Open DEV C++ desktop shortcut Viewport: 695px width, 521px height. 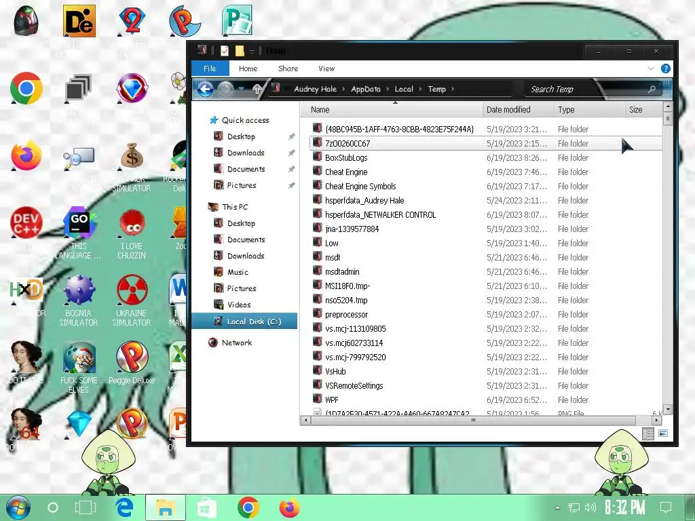[26, 223]
